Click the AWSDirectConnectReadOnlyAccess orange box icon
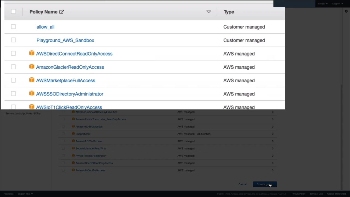The width and height of the screenshot is (350, 197). click(x=32, y=53)
